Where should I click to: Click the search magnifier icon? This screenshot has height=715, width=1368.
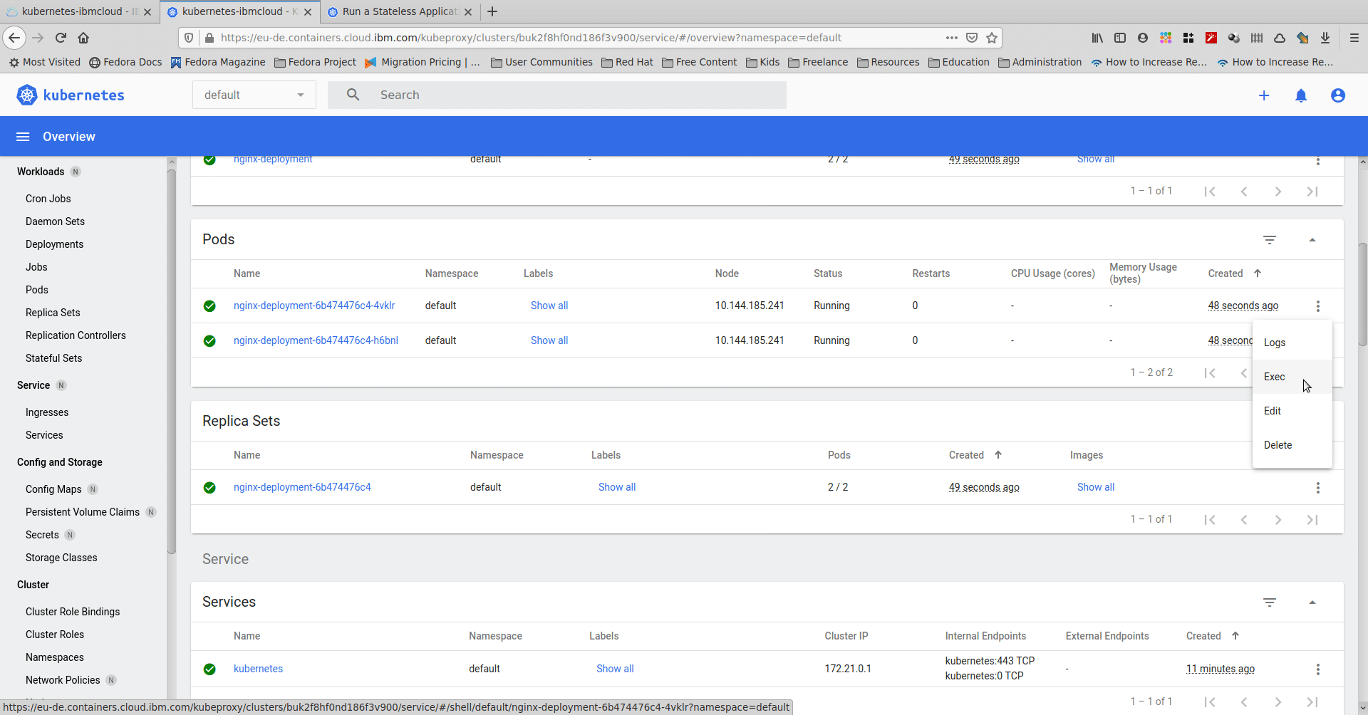tap(353, 95)
